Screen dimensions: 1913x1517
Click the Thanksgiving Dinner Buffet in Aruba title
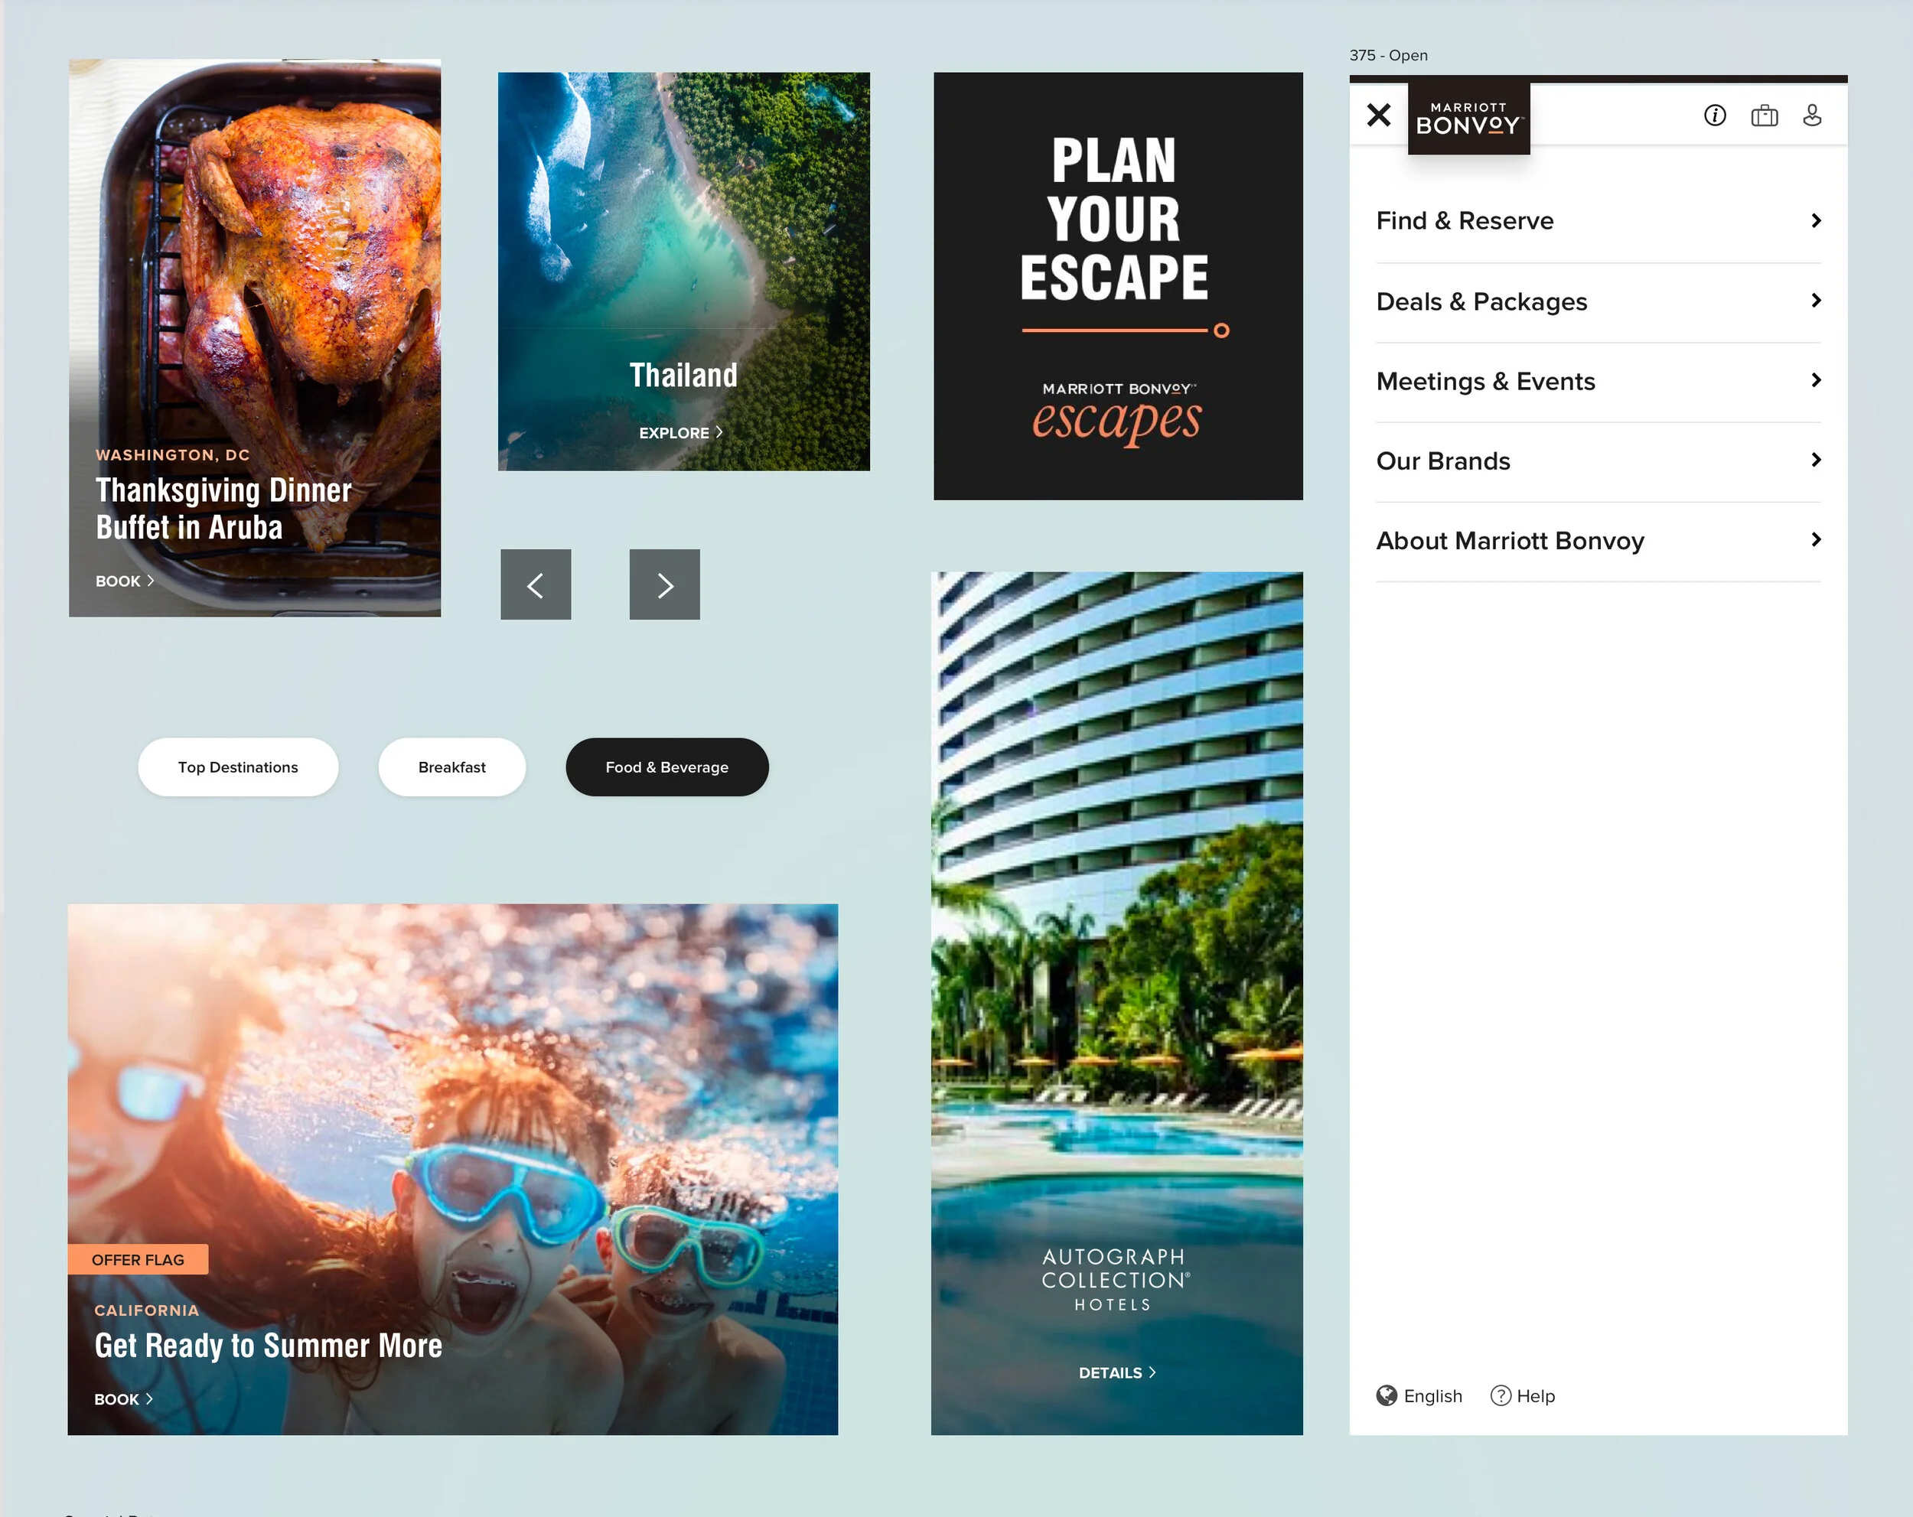click(223, 509)
